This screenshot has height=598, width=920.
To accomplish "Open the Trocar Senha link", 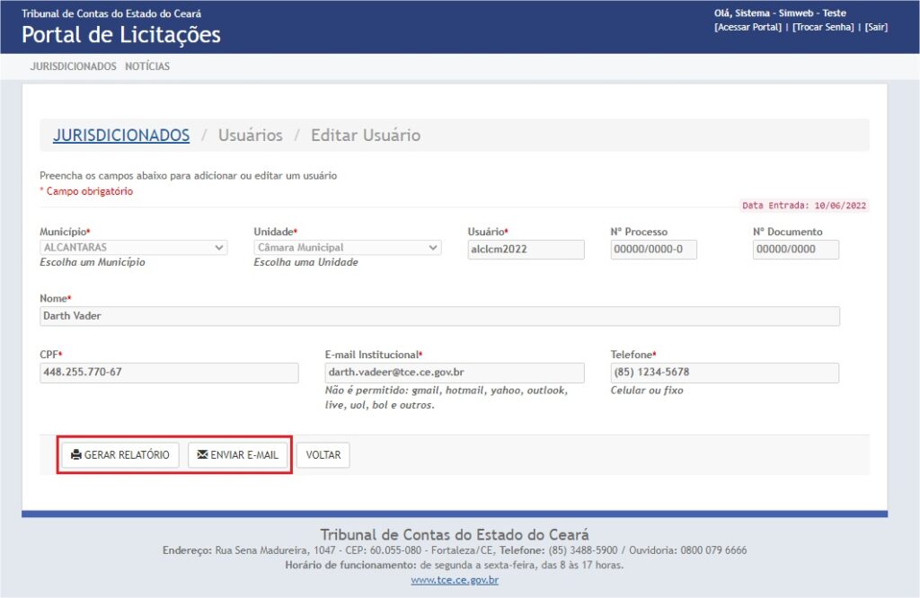I will pyautogui.click(x=822, y=27).
